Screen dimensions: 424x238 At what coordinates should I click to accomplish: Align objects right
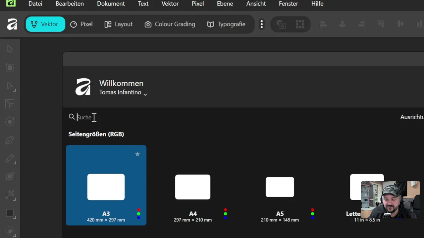coord(362,24)
